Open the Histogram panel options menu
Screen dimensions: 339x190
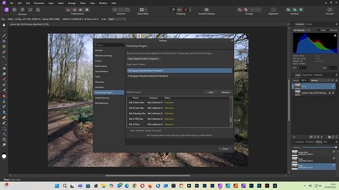[x=337, y=24]
